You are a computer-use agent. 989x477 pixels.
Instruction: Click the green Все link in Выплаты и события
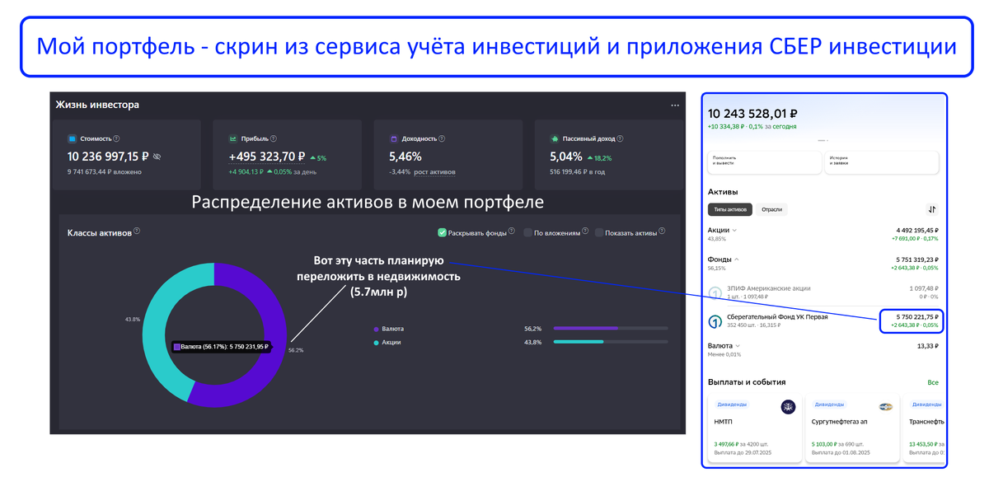point(932,382)
